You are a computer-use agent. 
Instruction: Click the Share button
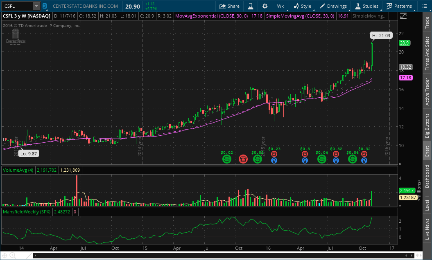point(229,6)
